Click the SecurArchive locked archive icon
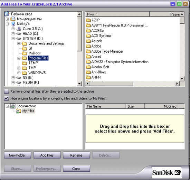 [x=13, y=106]
